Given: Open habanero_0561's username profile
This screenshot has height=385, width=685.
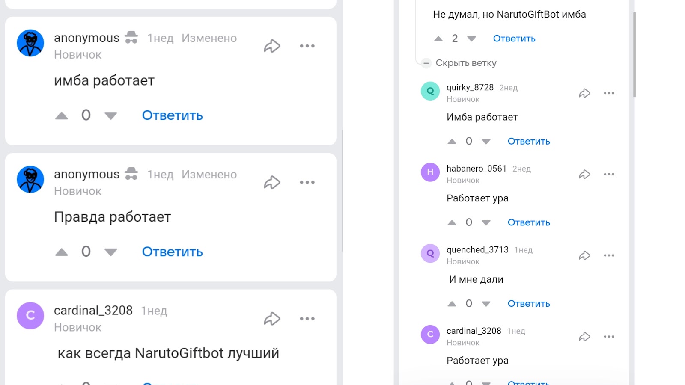Looking at the screenshot, I should (x=476, y=169).
